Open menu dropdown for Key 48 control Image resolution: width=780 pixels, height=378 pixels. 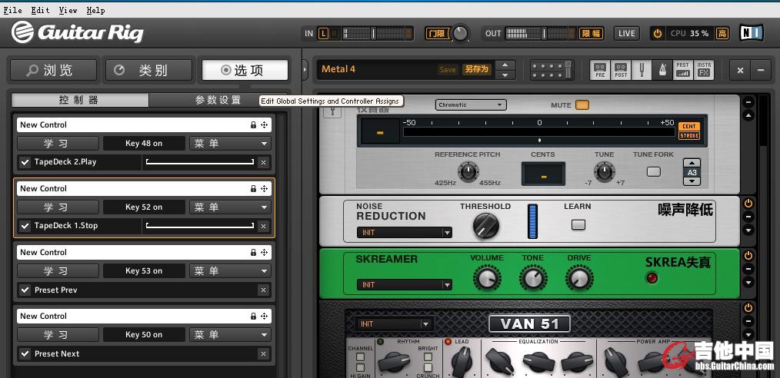click(x=230, y=144)
